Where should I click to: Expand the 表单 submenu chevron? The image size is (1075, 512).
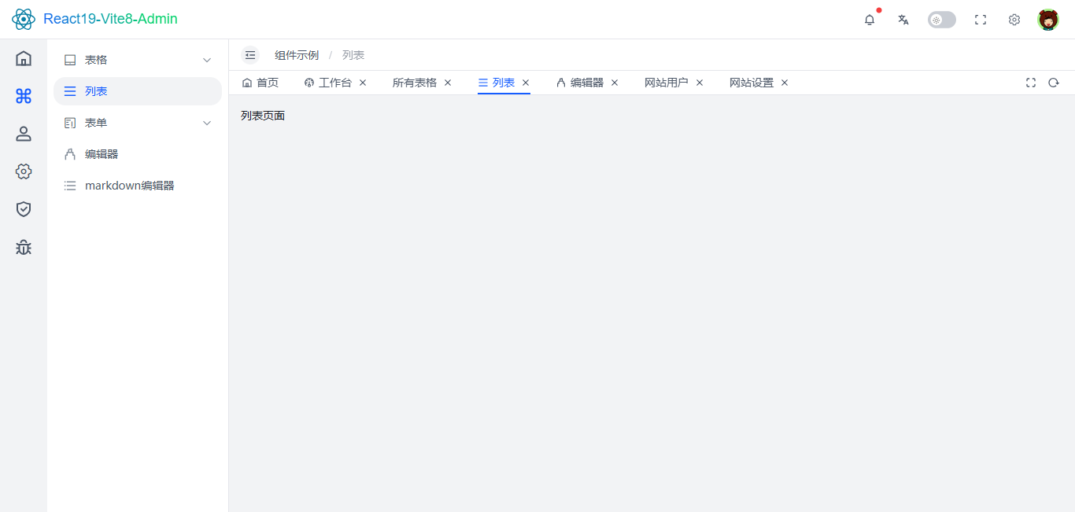point(207,123)
